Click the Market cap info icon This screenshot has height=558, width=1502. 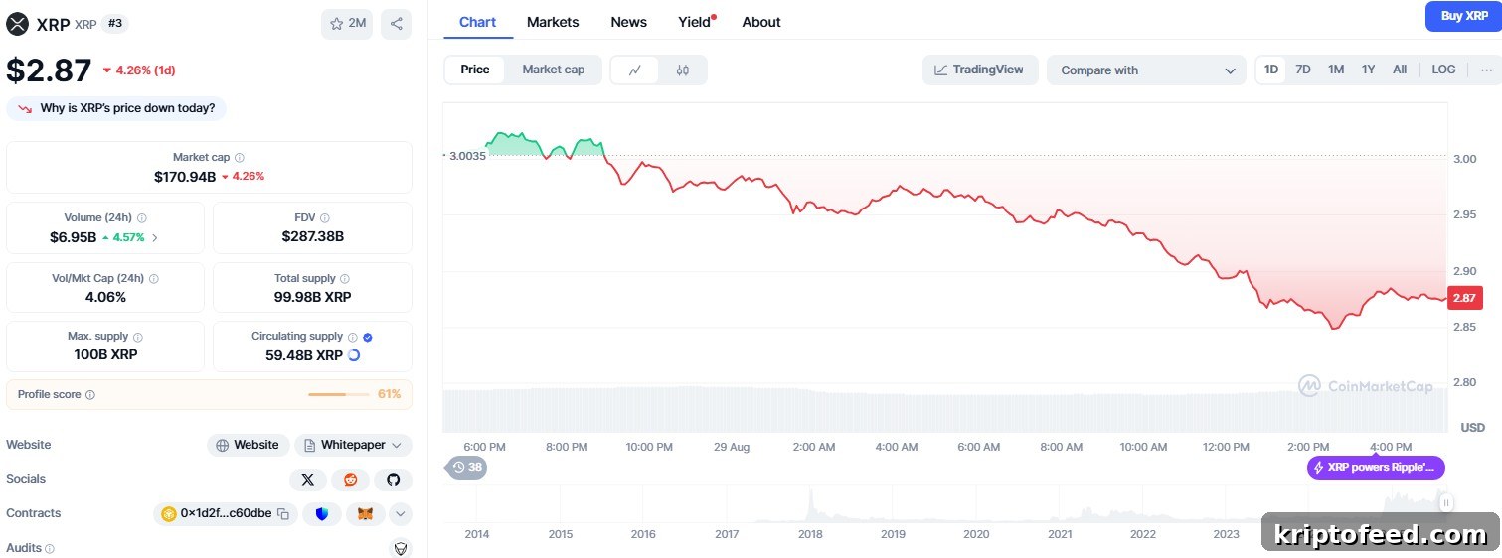click(240, 158)
